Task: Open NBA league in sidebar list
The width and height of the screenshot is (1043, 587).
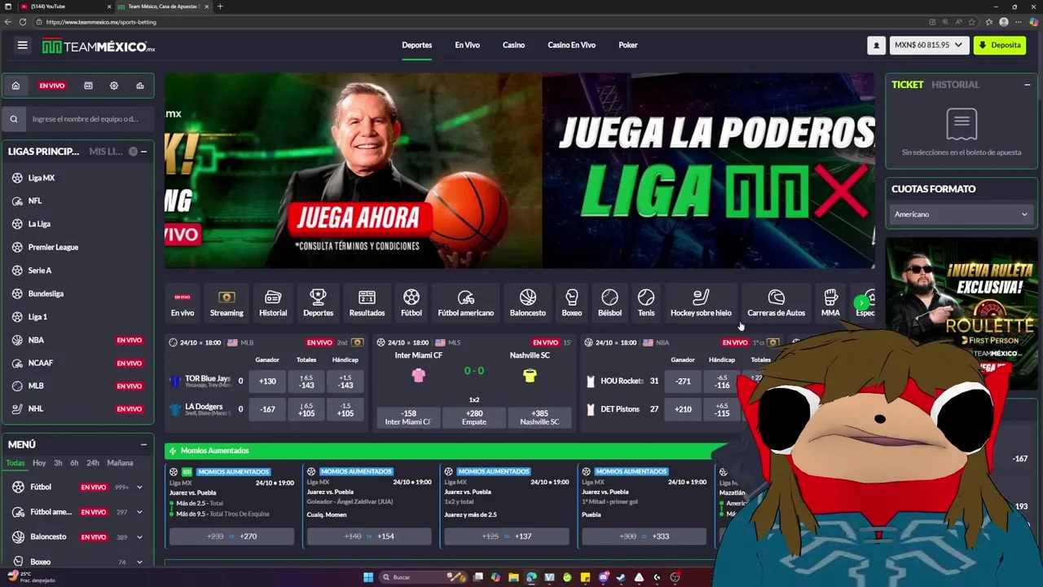Action: tap(36, 340)
